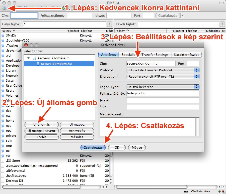Select the .com.apple.timemachine.supported file row
The width and height of the screenshot is (226, 194).
click(x=55, y=166)
